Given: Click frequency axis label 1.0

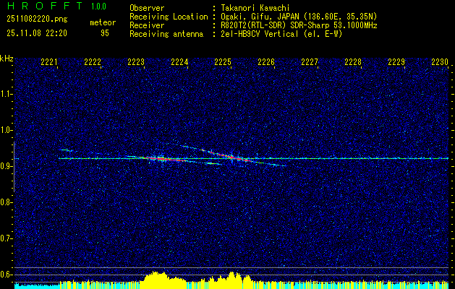Looking at the screenshot, I should (7, 130).
